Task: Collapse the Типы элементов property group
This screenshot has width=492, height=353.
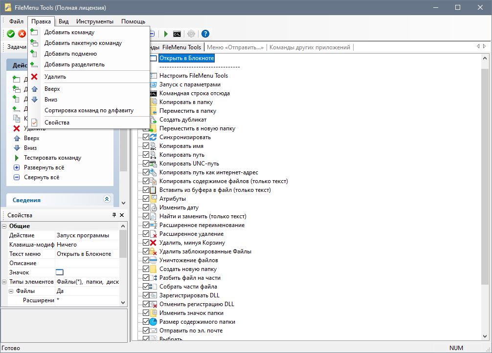Action: [x=4, y=282]
